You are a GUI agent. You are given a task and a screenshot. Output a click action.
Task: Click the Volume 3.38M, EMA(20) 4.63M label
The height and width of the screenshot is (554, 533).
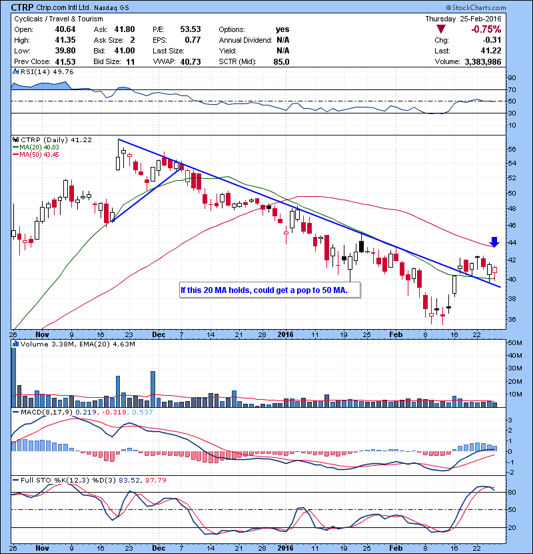(x=77, y=344)
